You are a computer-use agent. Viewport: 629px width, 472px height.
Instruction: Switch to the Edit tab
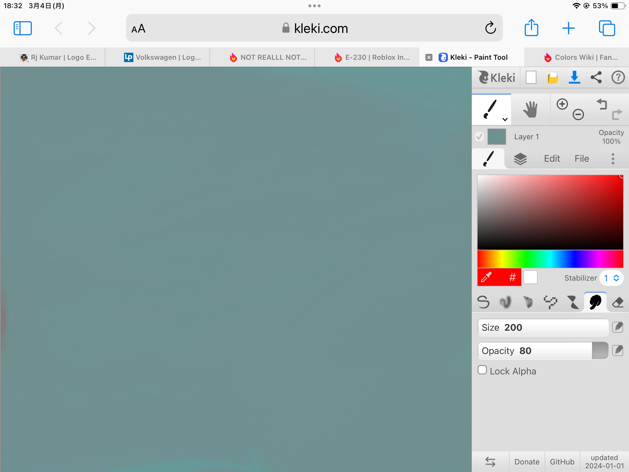click(552, 158)
